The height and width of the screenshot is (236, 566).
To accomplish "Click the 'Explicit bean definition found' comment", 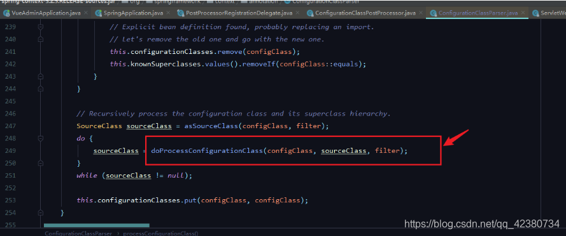I will pos(242,27).
